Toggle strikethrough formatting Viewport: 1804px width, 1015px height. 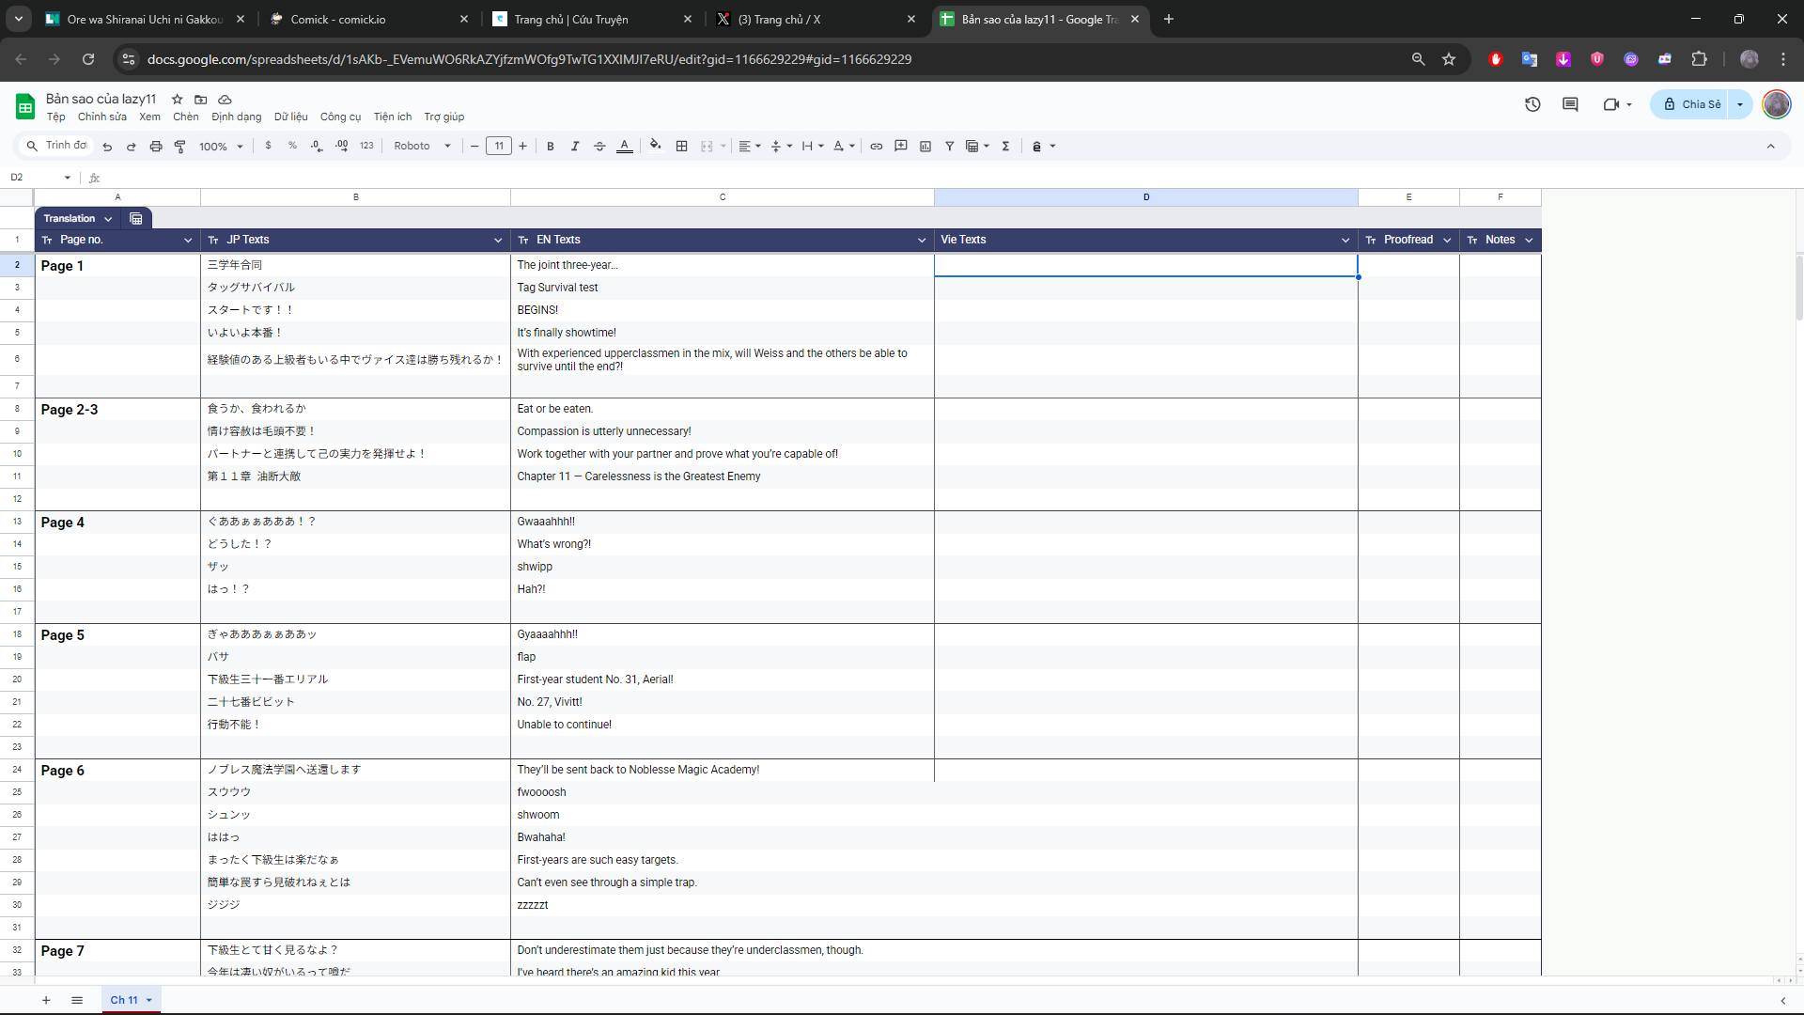tap(599, 147)
